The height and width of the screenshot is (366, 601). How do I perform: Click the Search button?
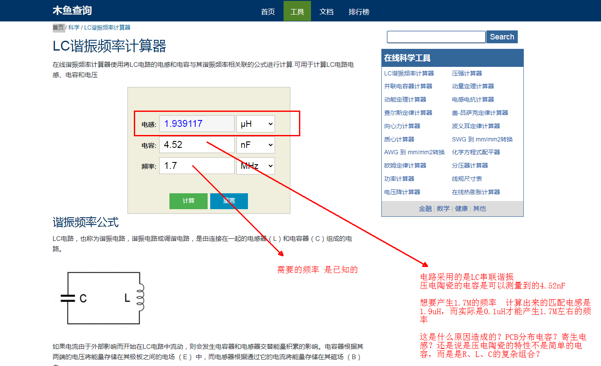[502, 37]
